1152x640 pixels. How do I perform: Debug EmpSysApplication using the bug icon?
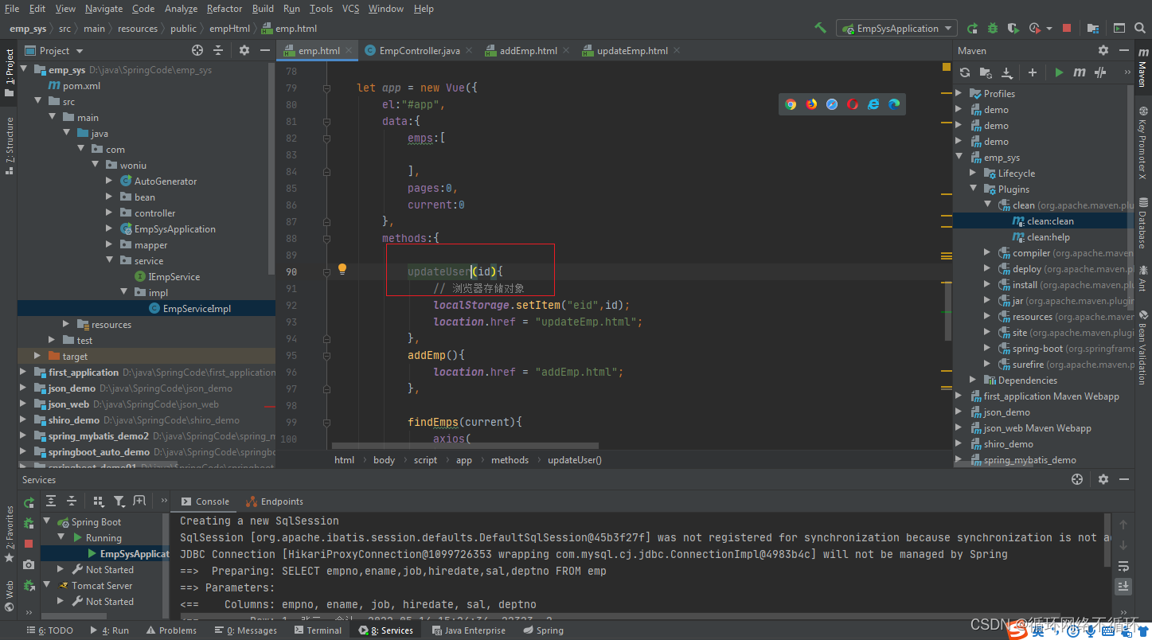992,27
